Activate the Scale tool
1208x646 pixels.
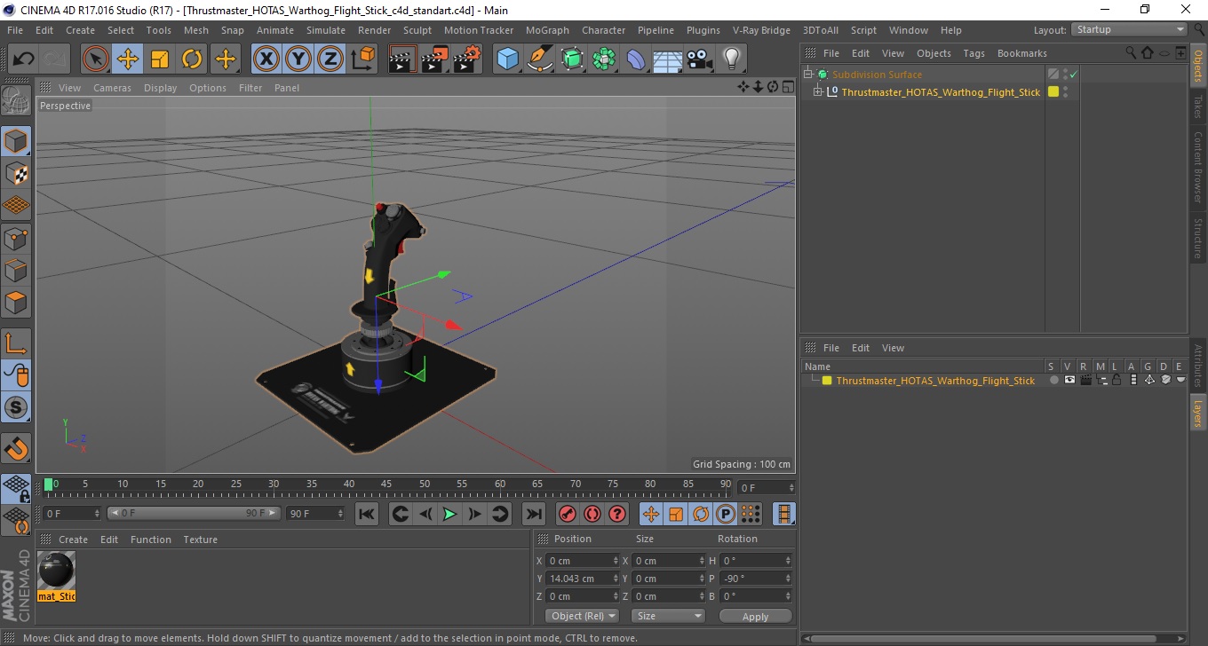(x=160, y=59)
